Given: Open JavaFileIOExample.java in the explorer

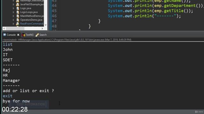Looking at the screenshot, I should coord(32,4).
